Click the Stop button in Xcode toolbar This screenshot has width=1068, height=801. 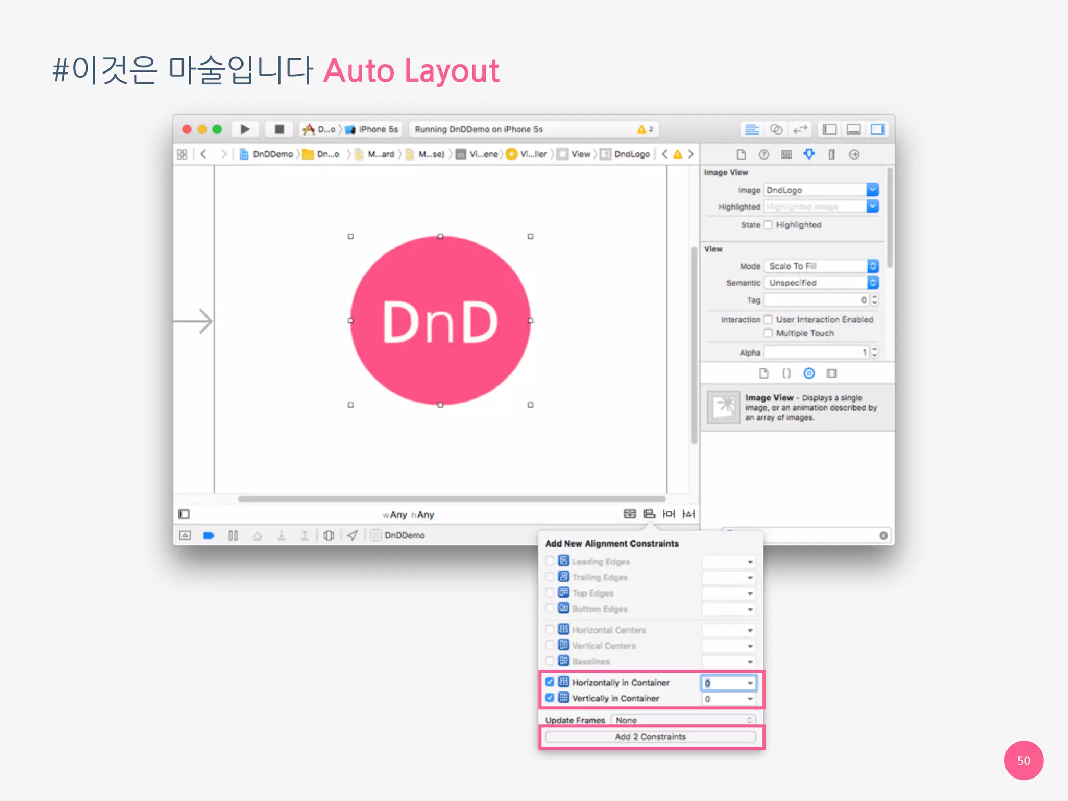point(280,129)
